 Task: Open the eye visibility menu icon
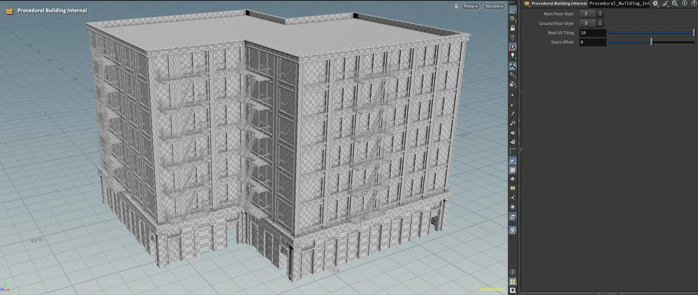coord(513,290)
